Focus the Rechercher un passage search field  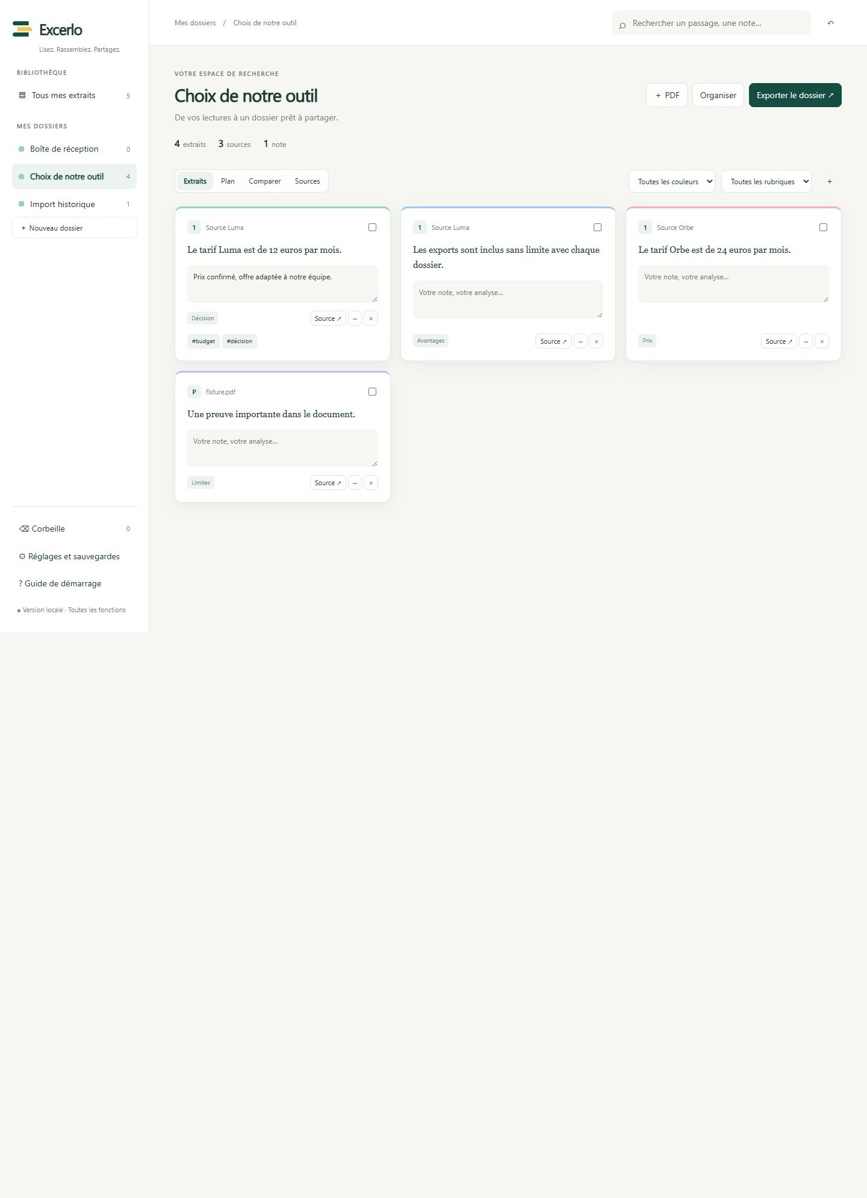tap(712, 23)
